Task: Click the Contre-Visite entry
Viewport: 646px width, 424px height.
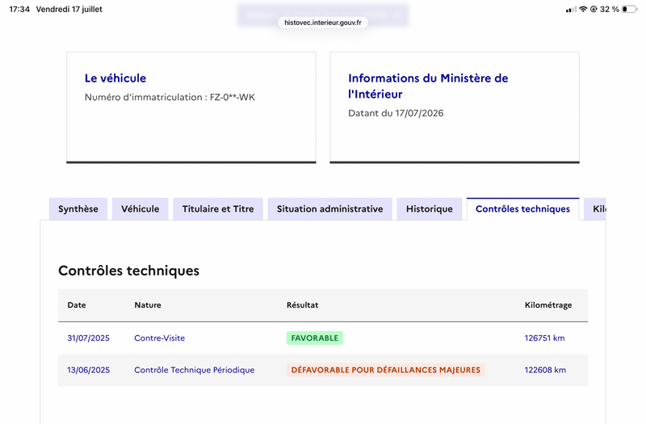Action: 159,338
